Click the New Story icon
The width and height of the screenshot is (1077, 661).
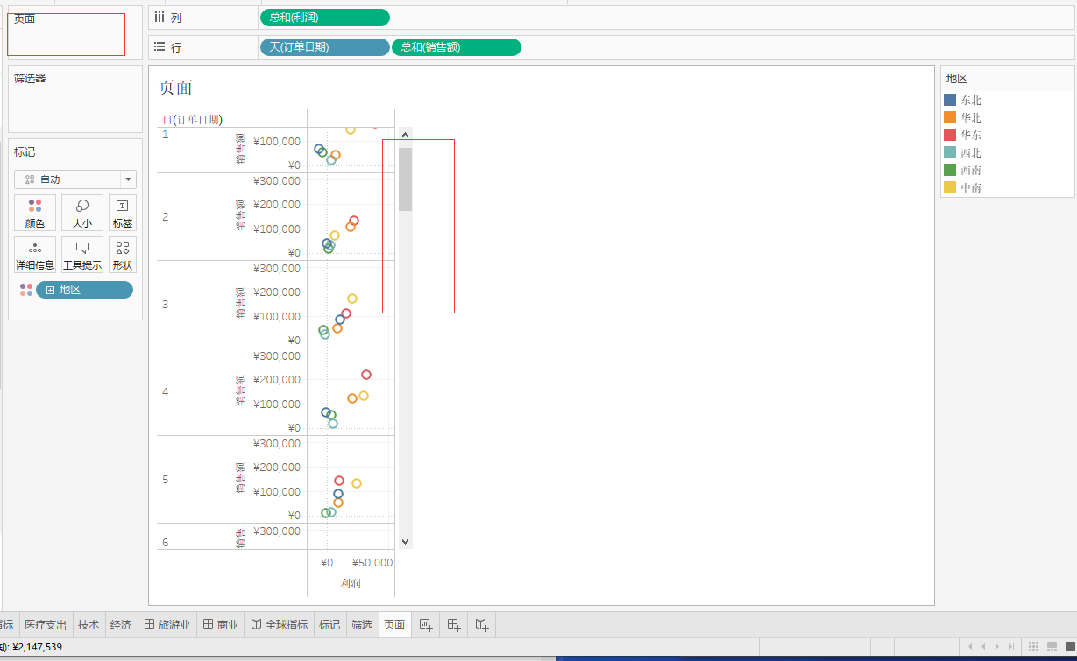click(x=482, y=624)
